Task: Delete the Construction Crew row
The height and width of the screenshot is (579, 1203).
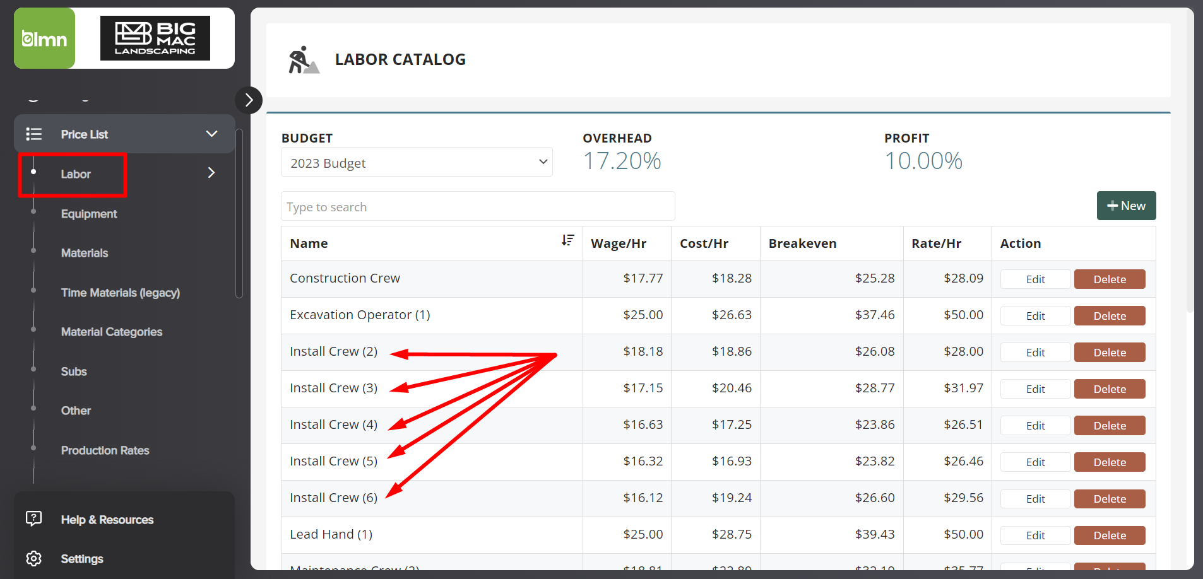Action: click(x=1110, y=279)
